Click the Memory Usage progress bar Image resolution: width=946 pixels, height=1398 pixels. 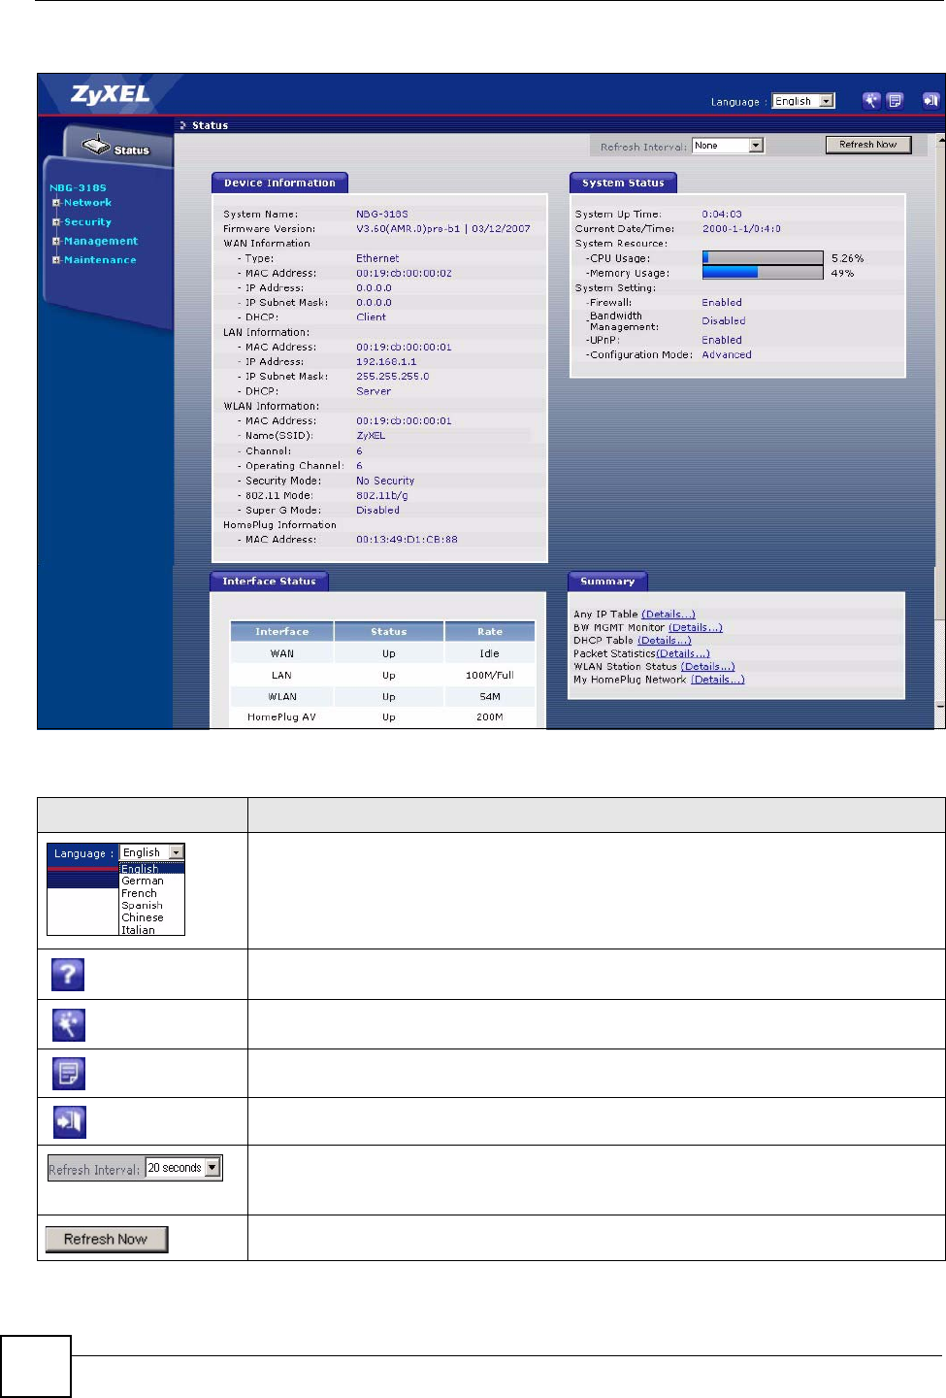pos(763,273)
